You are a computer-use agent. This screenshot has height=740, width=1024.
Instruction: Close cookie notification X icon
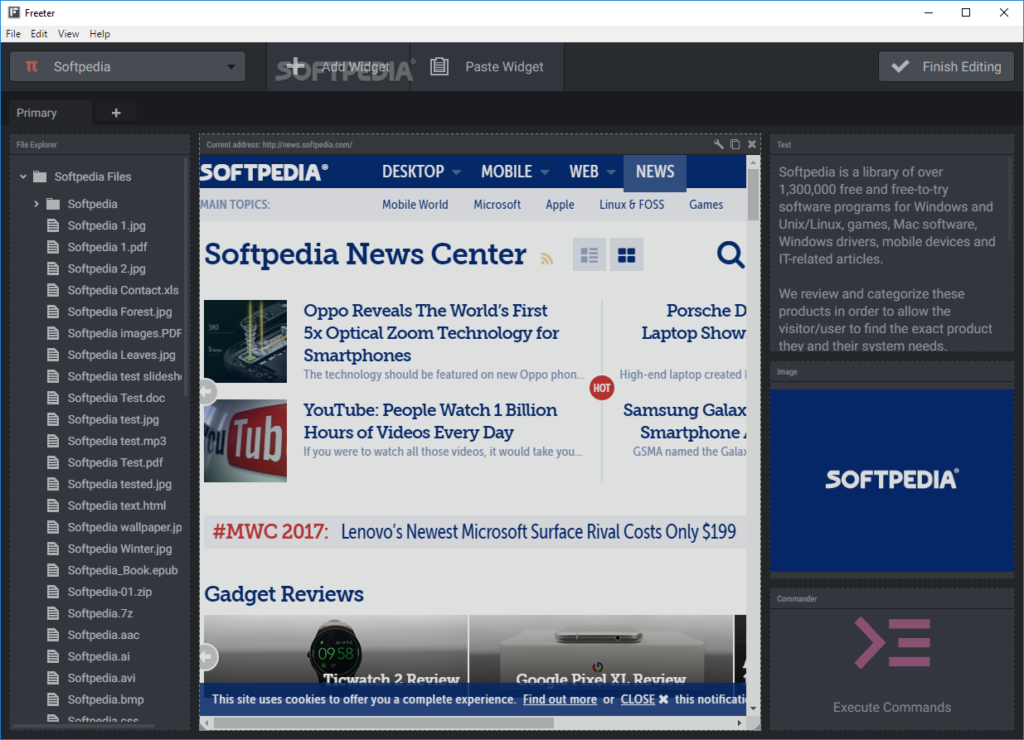(663, 699)
